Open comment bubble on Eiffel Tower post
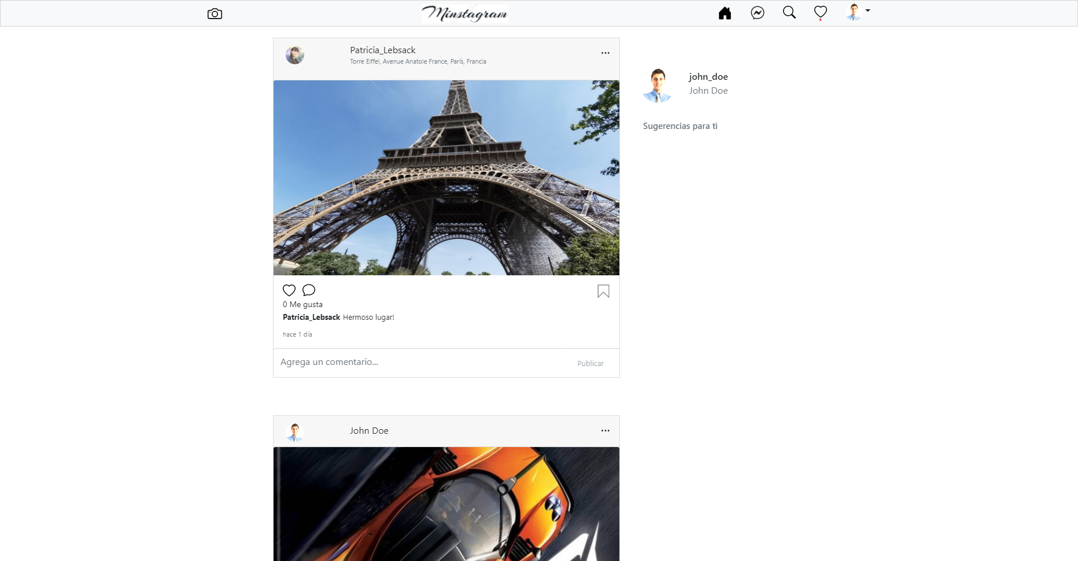Viewport: 1078px width, 561px height. click(309, 290)
